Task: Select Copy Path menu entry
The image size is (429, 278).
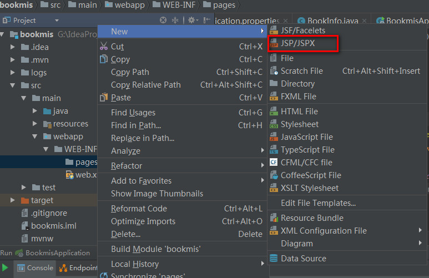Action: (130, 72)
